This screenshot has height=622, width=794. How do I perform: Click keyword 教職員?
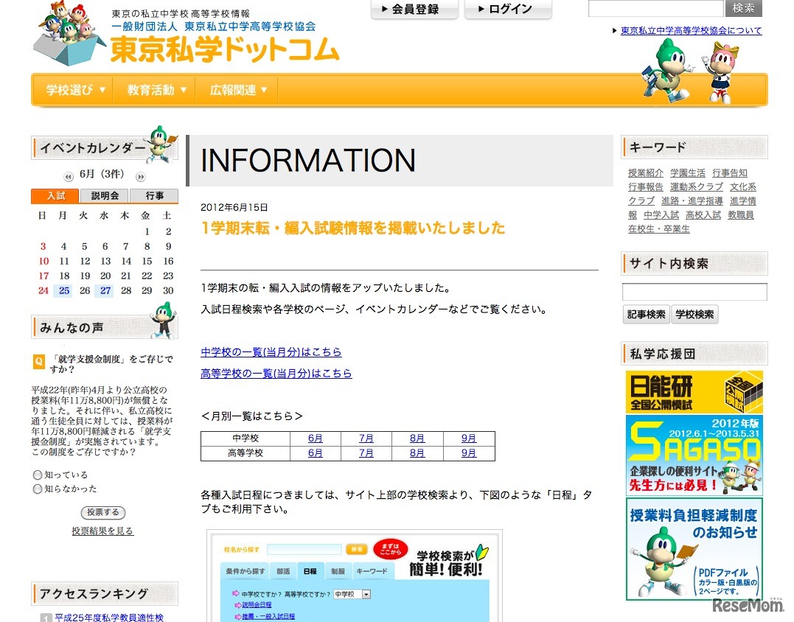tap(741, 215)
